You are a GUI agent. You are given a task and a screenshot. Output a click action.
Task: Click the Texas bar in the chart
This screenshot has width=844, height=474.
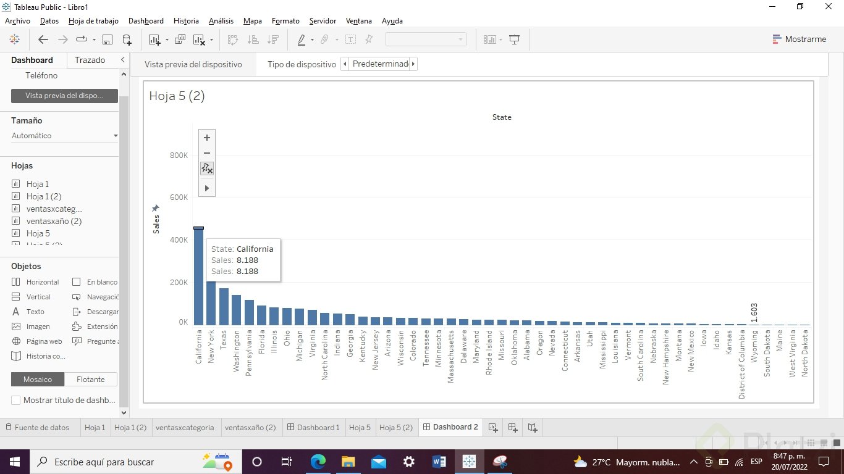click(224, 307)
